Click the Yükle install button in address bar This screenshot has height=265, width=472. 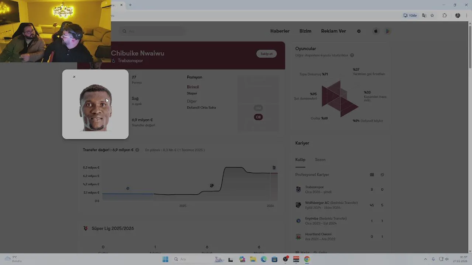coord(410,15)
